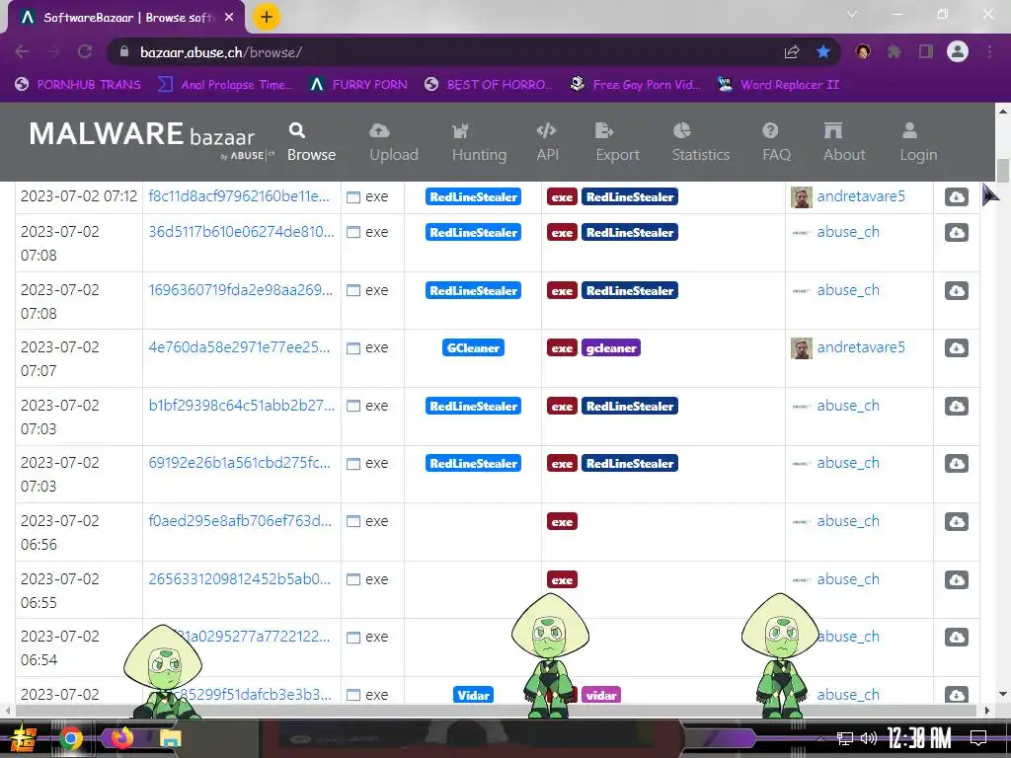Download sample 1696360719fda2e98aa269
Viewport: 1011px width, 758px height.
(x=956, y=291)
